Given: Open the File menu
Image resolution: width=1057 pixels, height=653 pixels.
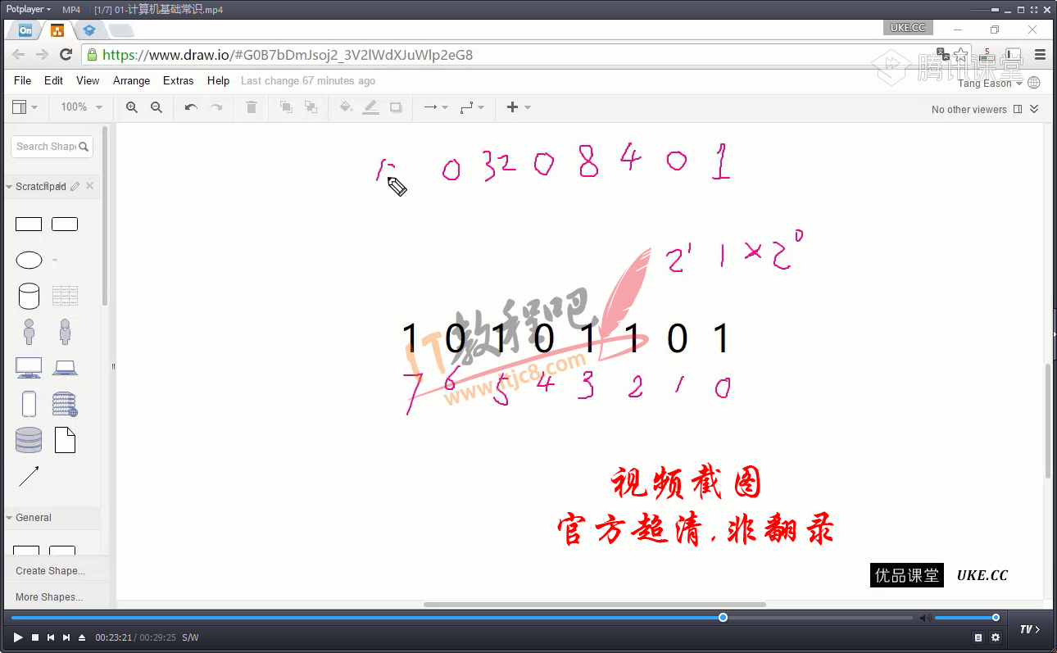Looking at the screenshot, I should (23, 80).
